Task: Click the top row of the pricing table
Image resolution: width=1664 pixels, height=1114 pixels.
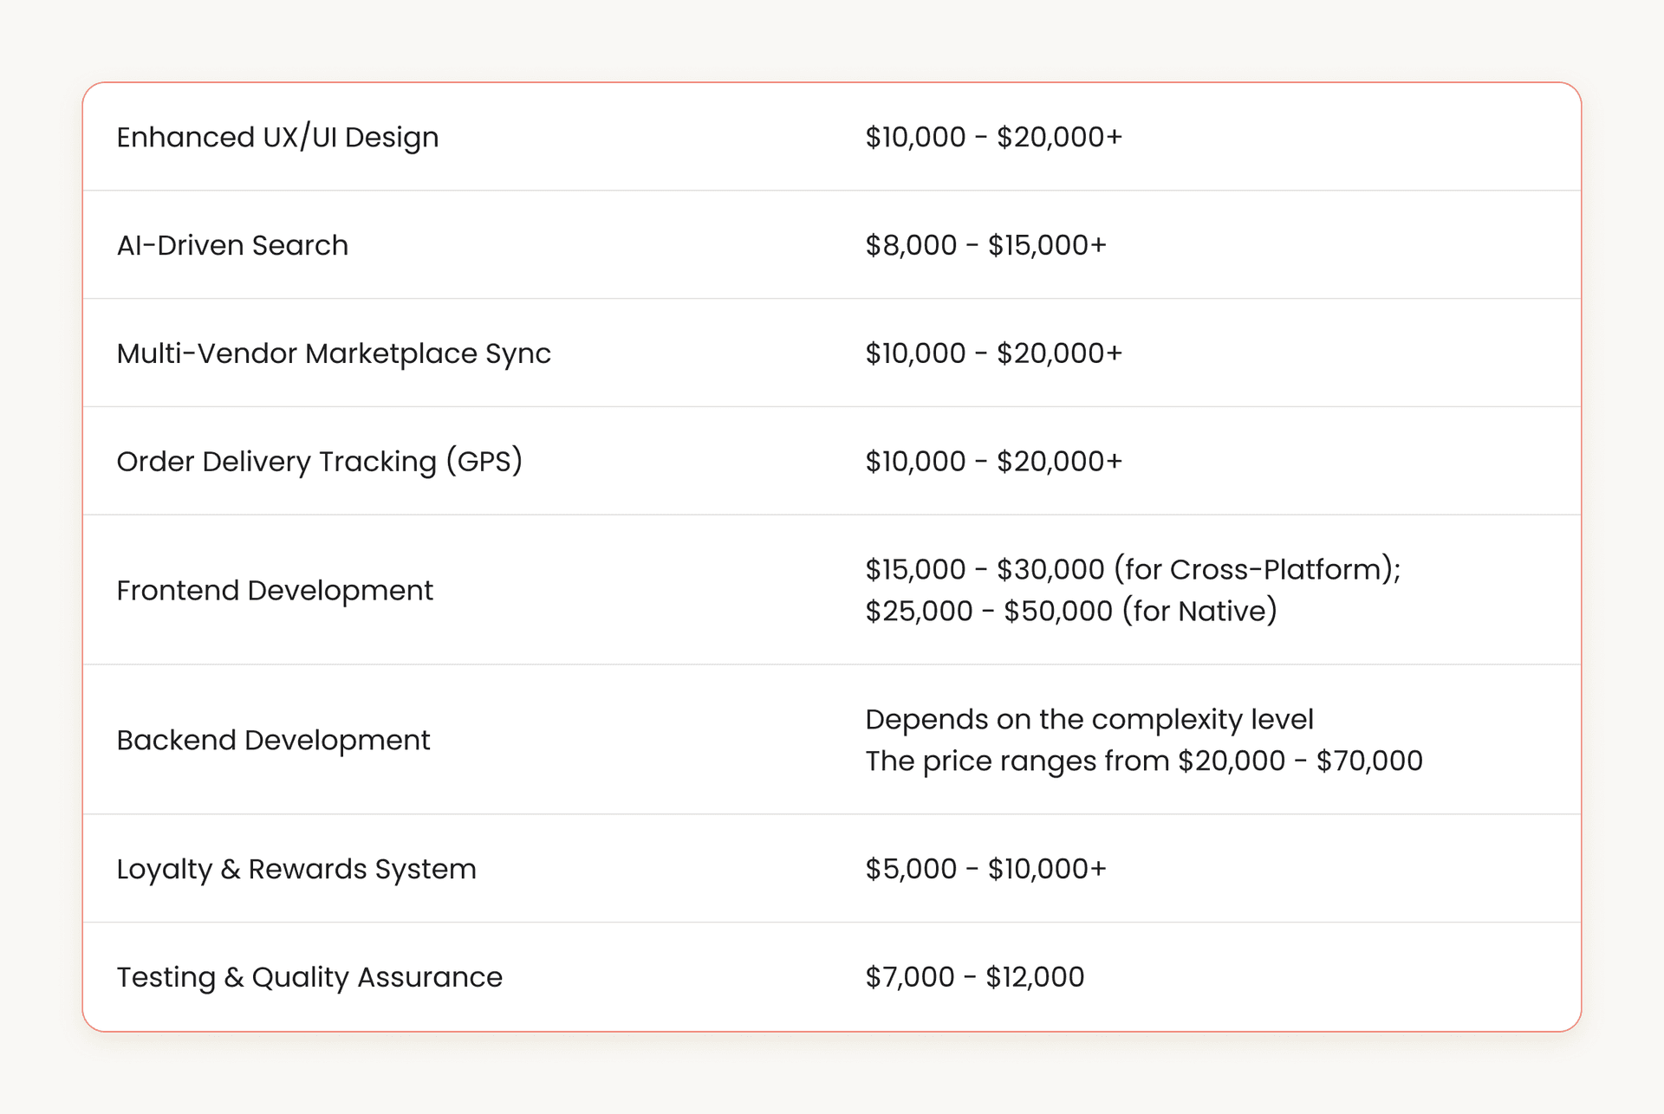Action: (832, 136)
